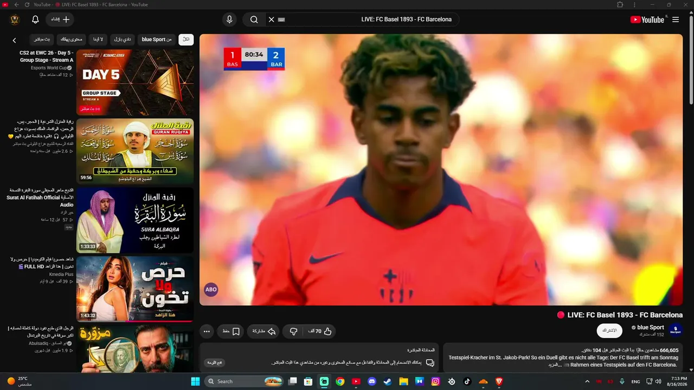Open the Esports World Cup channel link
694x390 pixels.
pyautogui.click(x=49, y=68)
